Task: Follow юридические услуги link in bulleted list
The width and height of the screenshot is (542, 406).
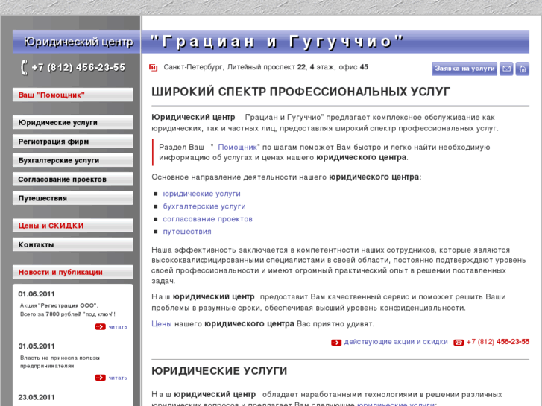Action: point(201,194)
